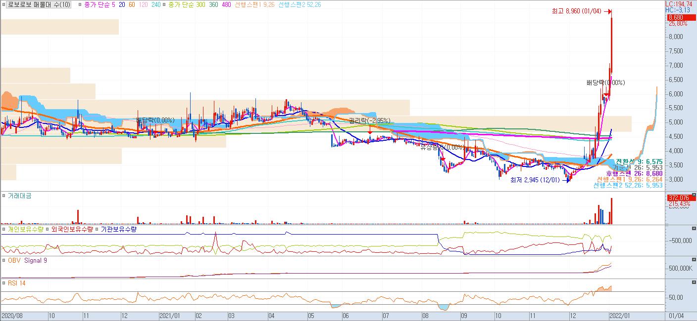
Task: Select the 60 moving average period label
Action: (131, 4)
